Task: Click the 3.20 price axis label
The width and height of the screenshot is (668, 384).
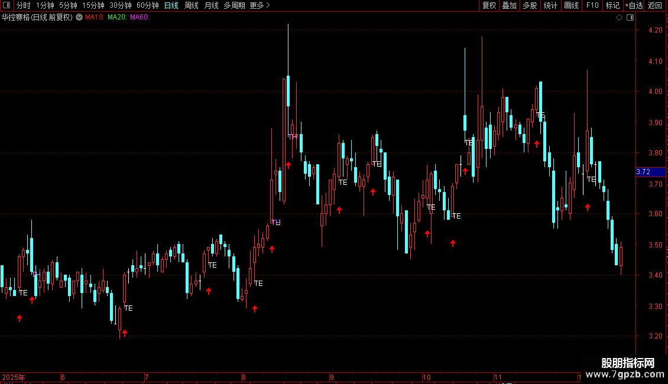Action: pyautogui.click(x=655, y=336)
